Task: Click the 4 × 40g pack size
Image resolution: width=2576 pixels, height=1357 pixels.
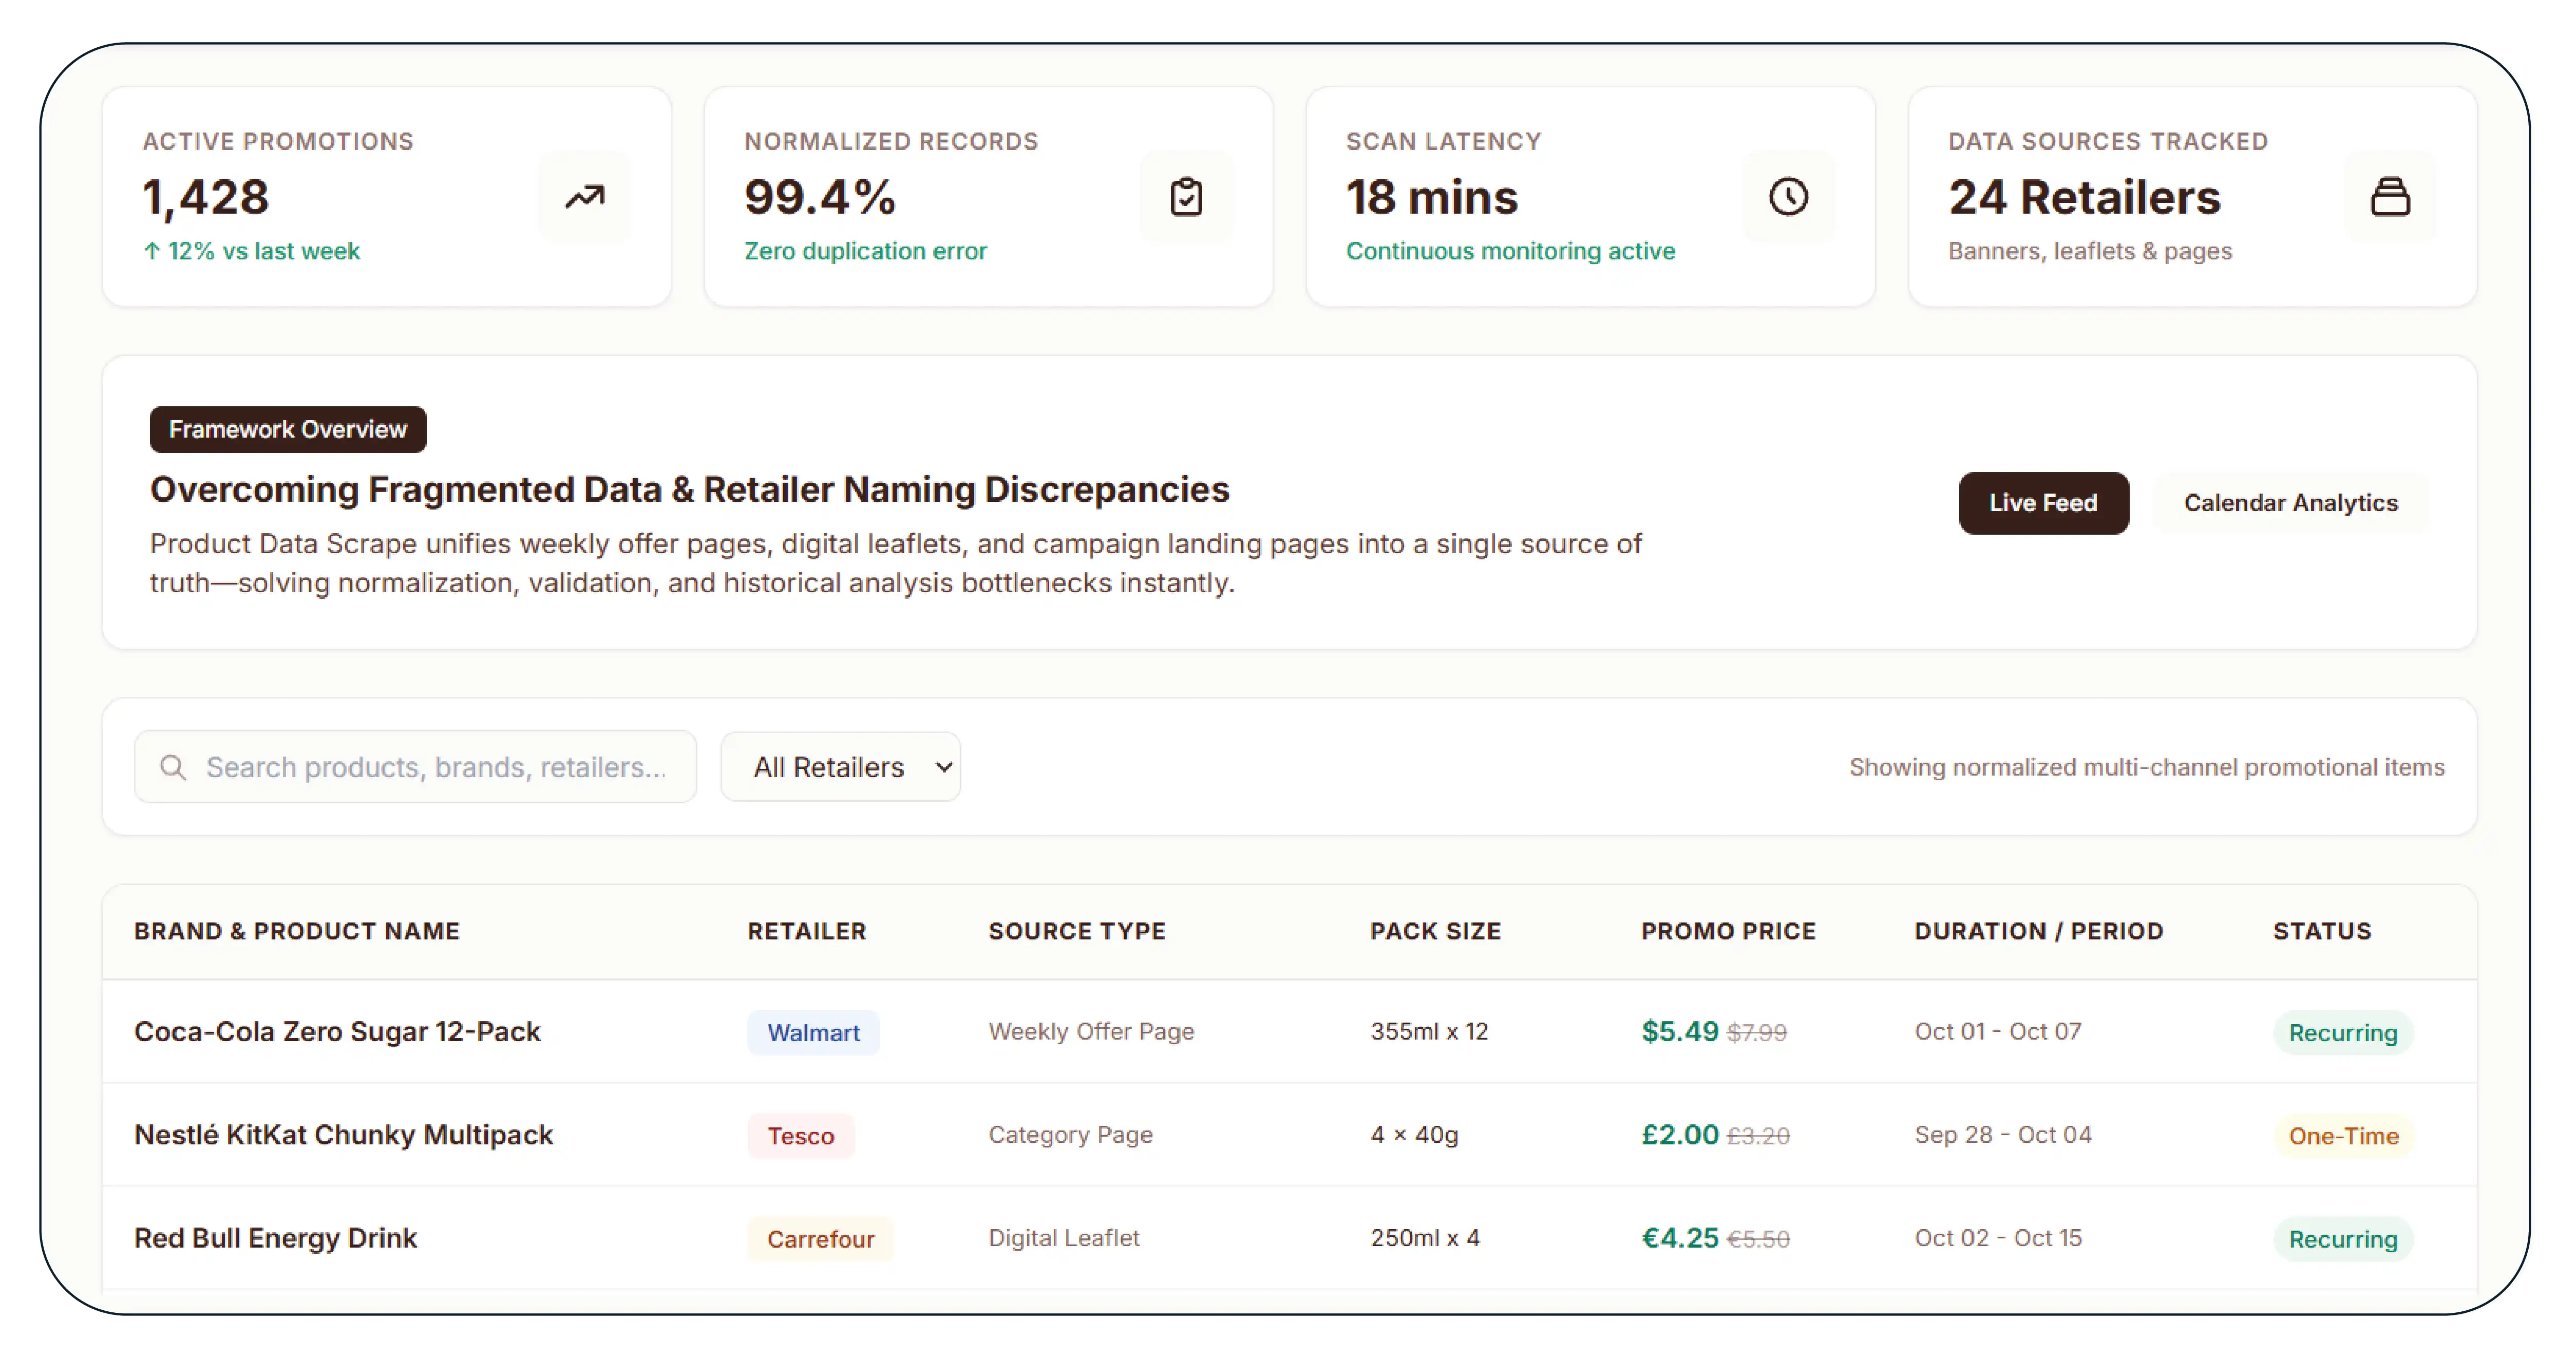Action: coord(1414,1135)
